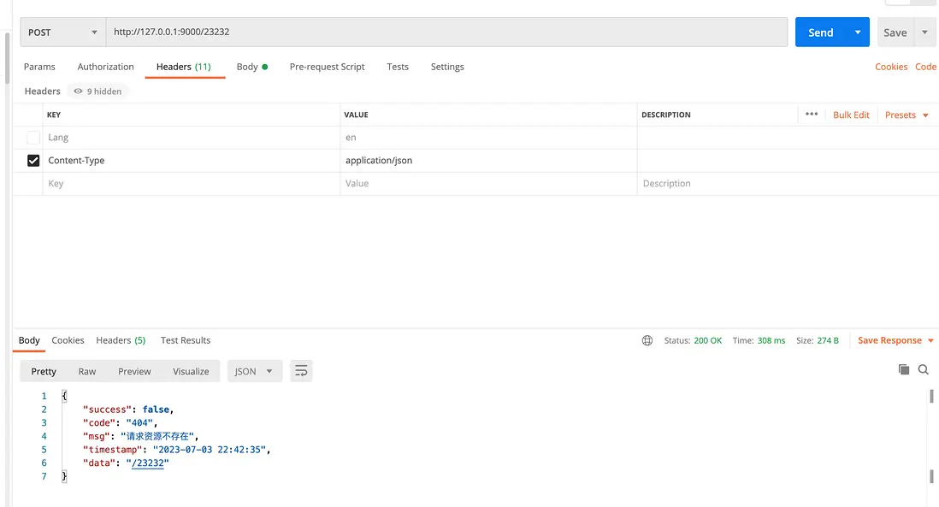This screenshot has height=507, width=939.
Task: Open the JSON format dropdown
Action: [x=254, y=371]
